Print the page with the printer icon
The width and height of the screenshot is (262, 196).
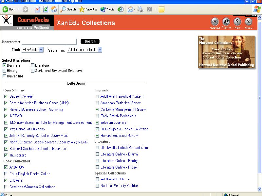pos(140,9)
